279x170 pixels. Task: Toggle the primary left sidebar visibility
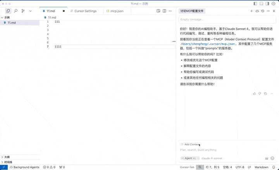coord(255,3)
